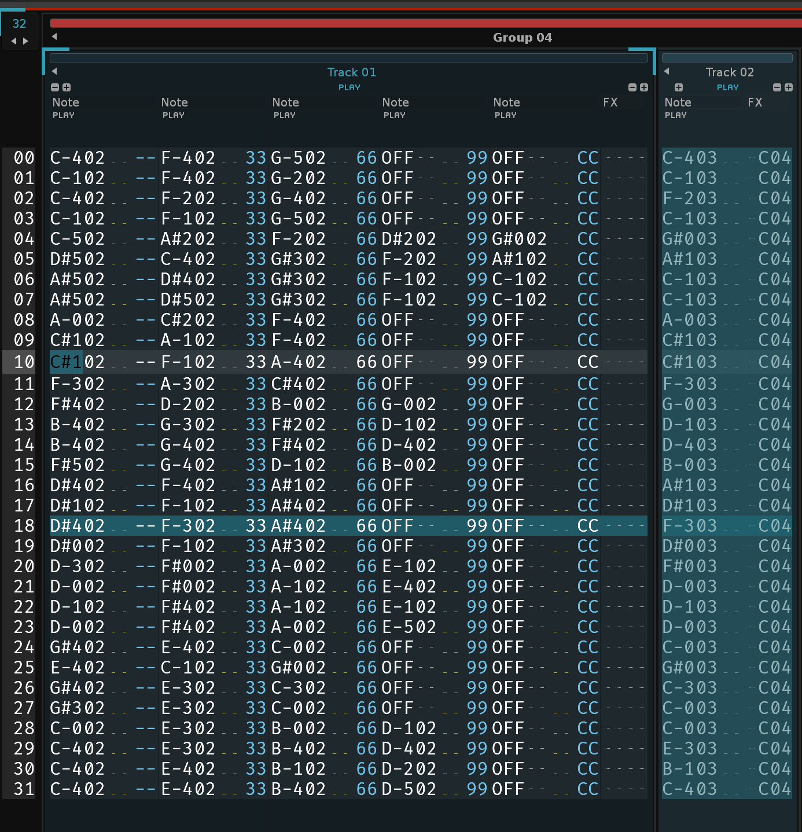Screen dimensions: 802x832
Task: Collapse Track 02 with its triangle arrow
Action: click(x=667, y=71)
